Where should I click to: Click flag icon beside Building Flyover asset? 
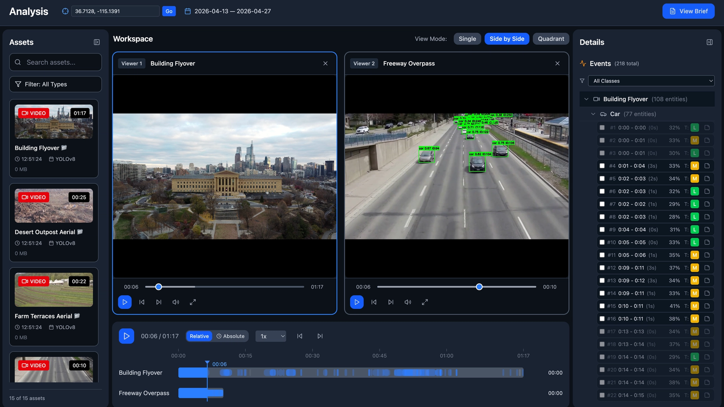(64, 147)
